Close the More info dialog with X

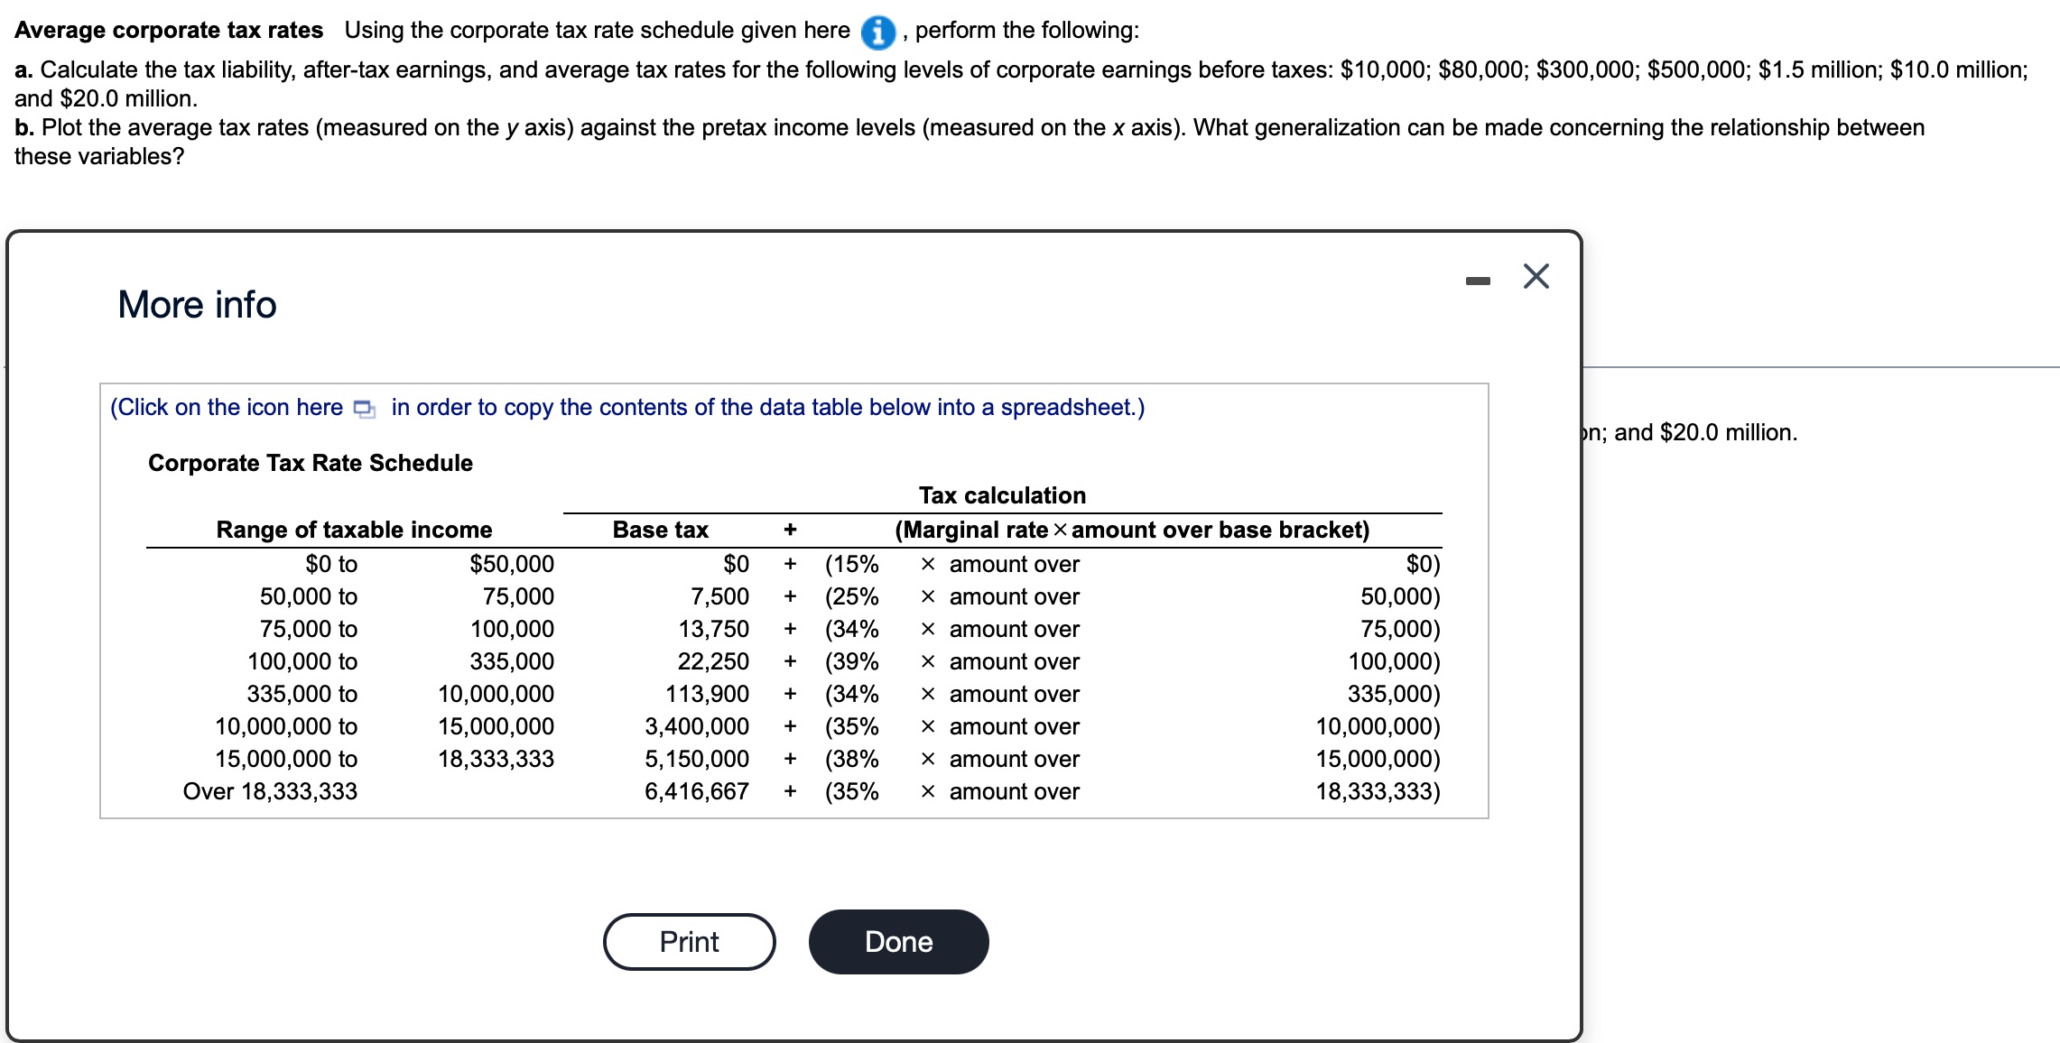(x=1536, y=276)
